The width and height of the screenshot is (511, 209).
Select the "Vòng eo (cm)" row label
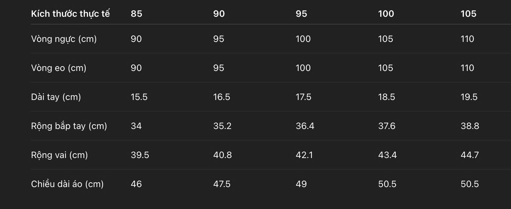[59, 68]
